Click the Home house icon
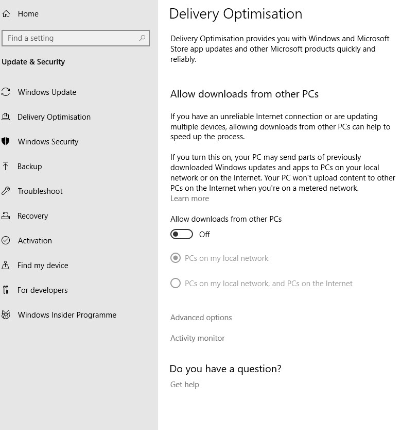Viewport: 401px width, 430px height. [6, 14]
